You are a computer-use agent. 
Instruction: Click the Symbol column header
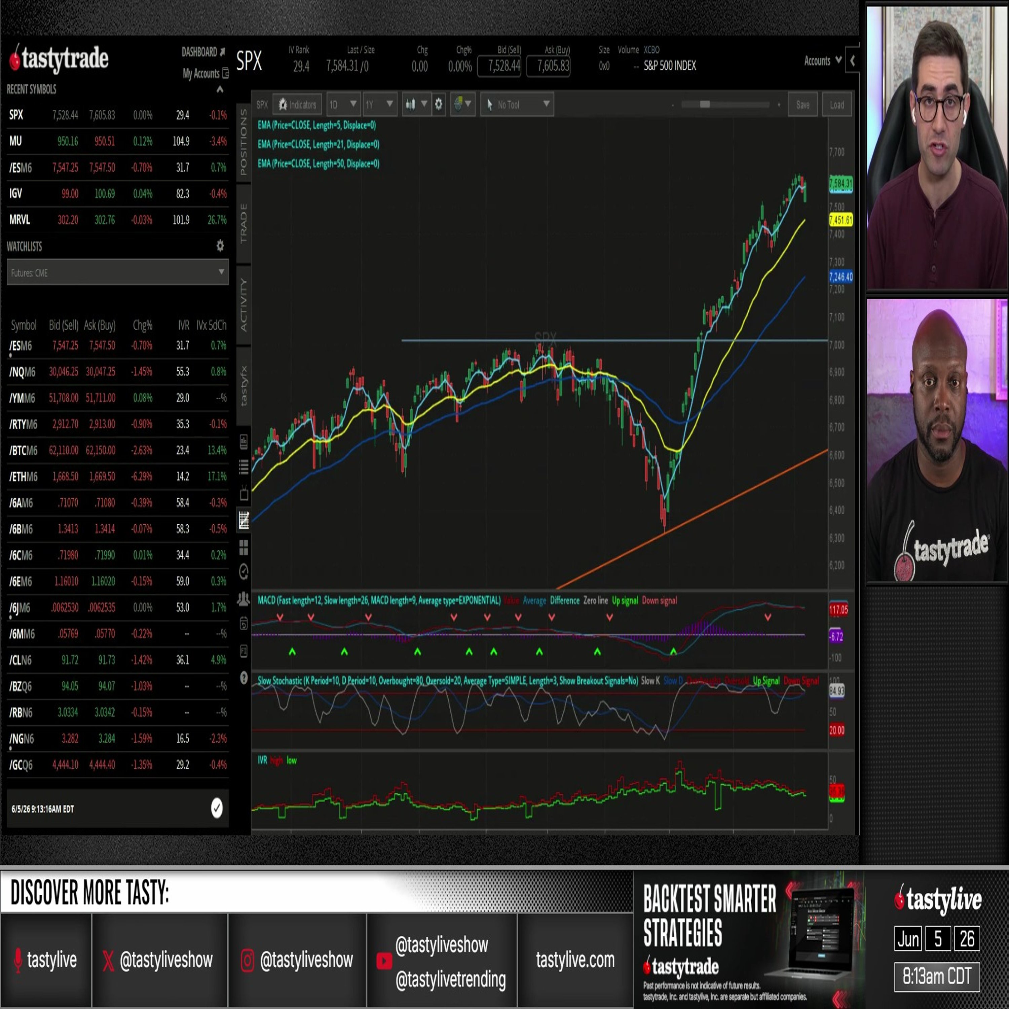[x=24, y=325]
